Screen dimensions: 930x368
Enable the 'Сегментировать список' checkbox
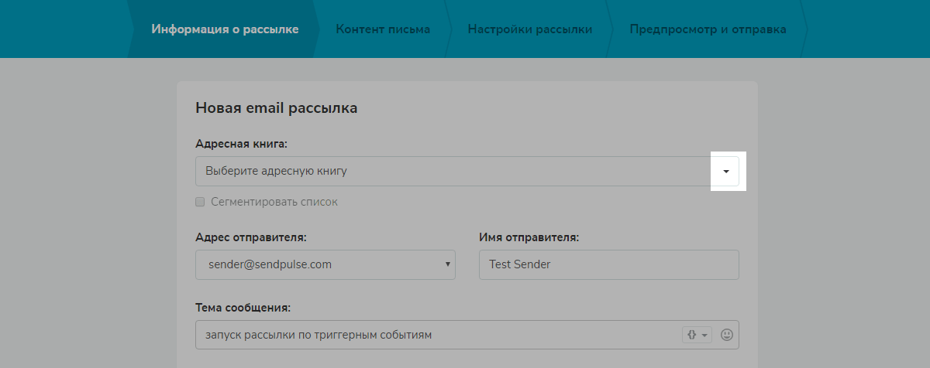[200, 203]
